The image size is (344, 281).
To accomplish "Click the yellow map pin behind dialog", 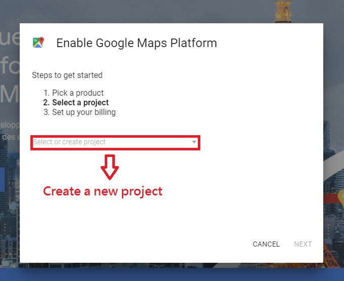I will point(340,198).
